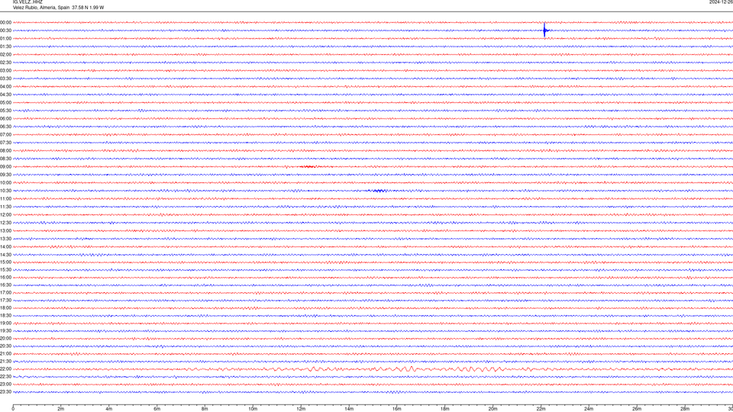Select the 09:00 time label
Viewport: 733px width, 412px height.
[x=5, y=167]
